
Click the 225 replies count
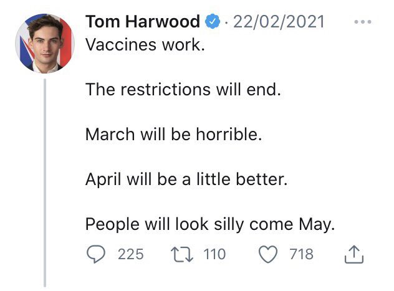click(131, 254)
